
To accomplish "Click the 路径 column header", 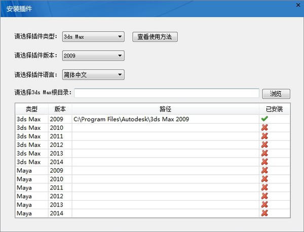I will pos(166,109).
